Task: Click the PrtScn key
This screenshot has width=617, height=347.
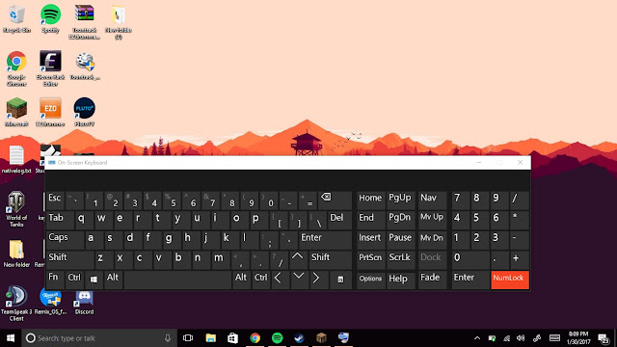Action: 370,259
